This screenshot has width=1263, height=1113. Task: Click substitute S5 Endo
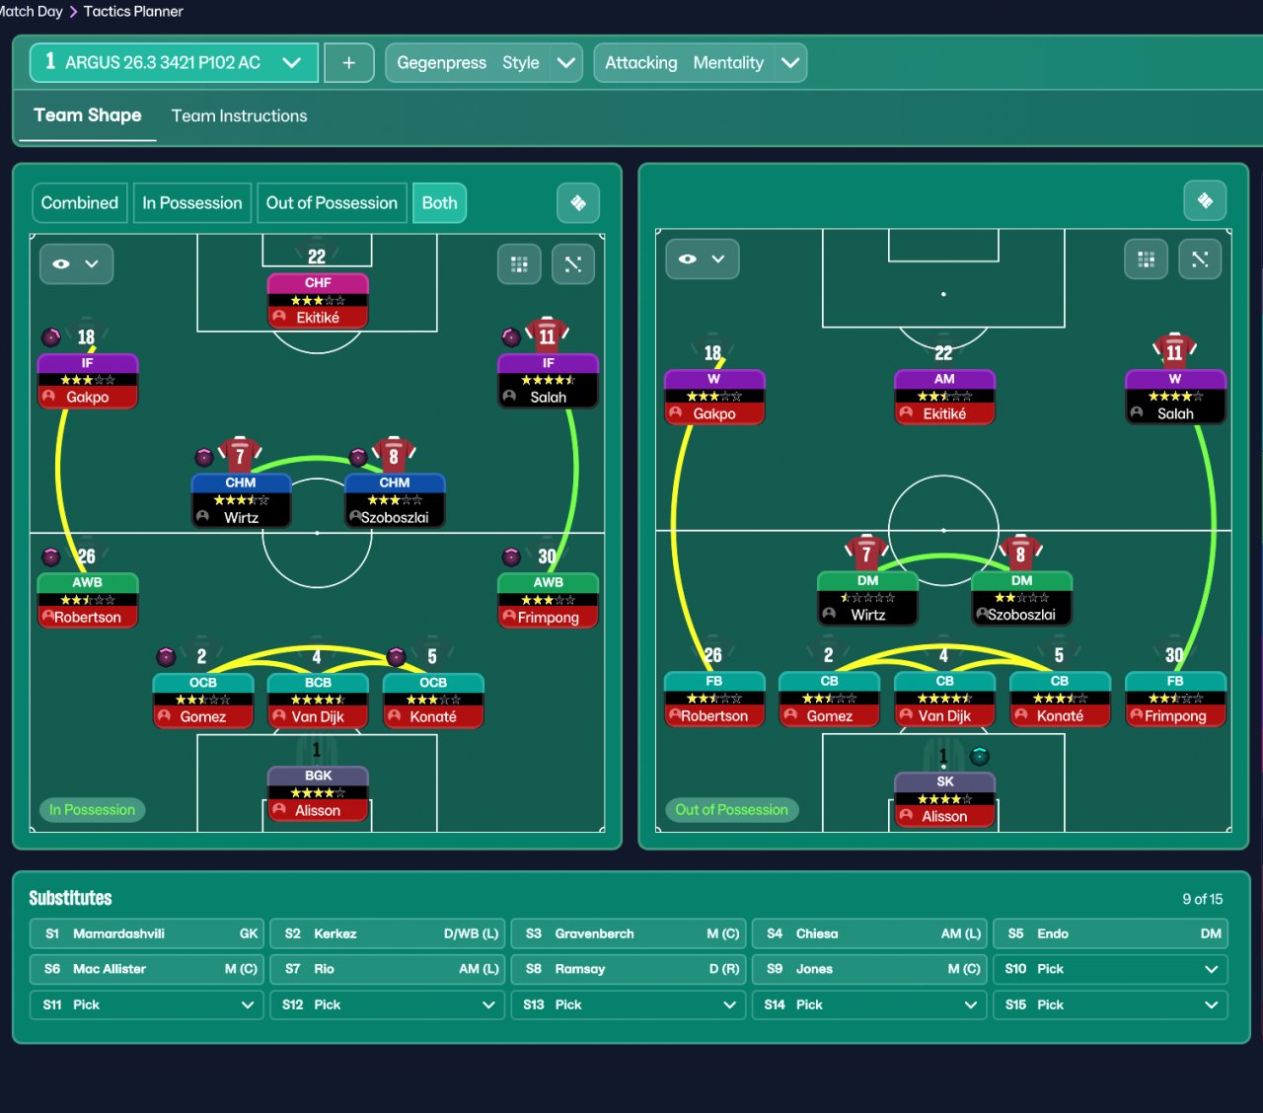click(1110, 933)
